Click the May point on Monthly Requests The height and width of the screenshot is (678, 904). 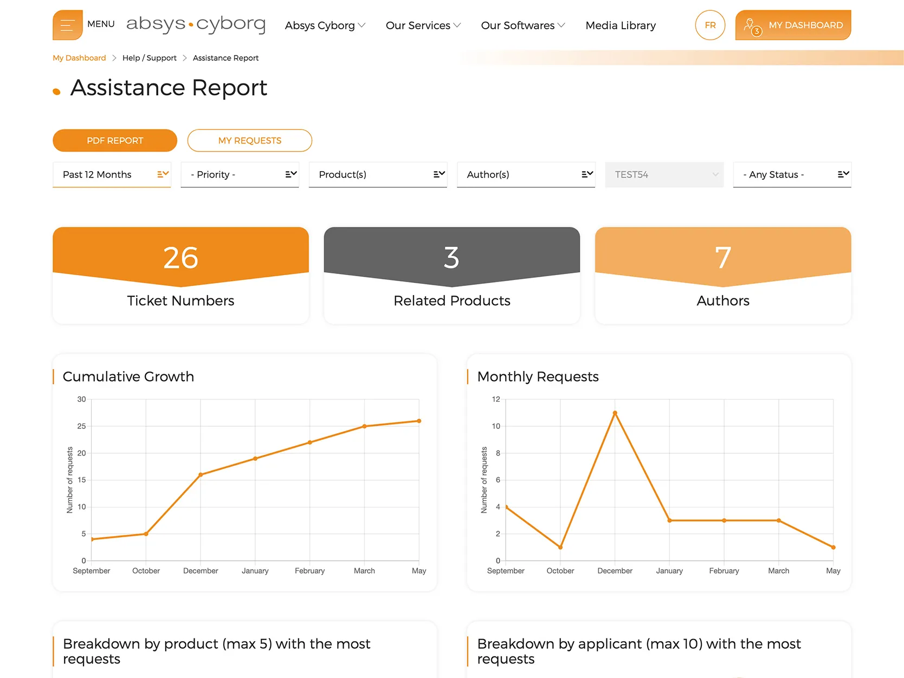pyautogui.click(x=833, y=547)
